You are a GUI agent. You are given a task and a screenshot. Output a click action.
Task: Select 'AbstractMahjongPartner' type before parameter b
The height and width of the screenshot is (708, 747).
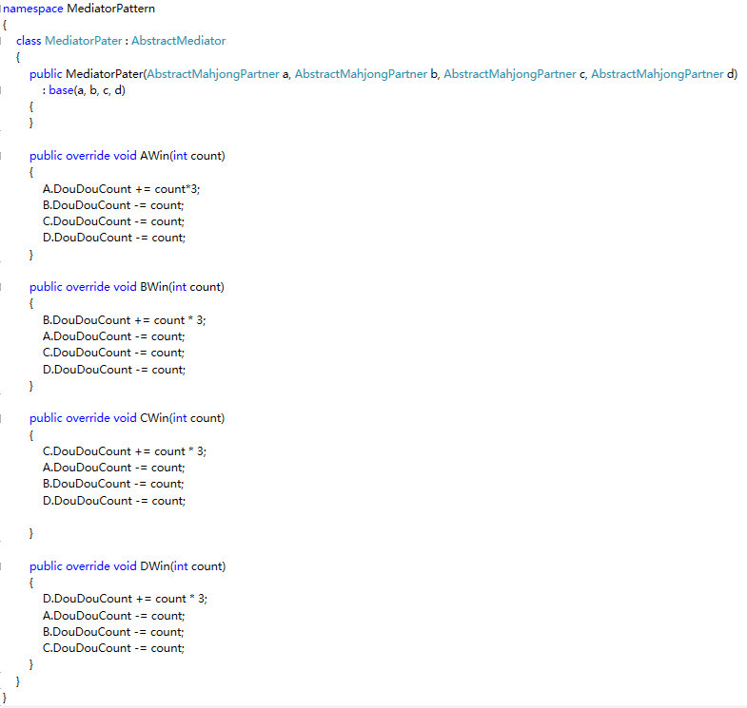point(361,74)
